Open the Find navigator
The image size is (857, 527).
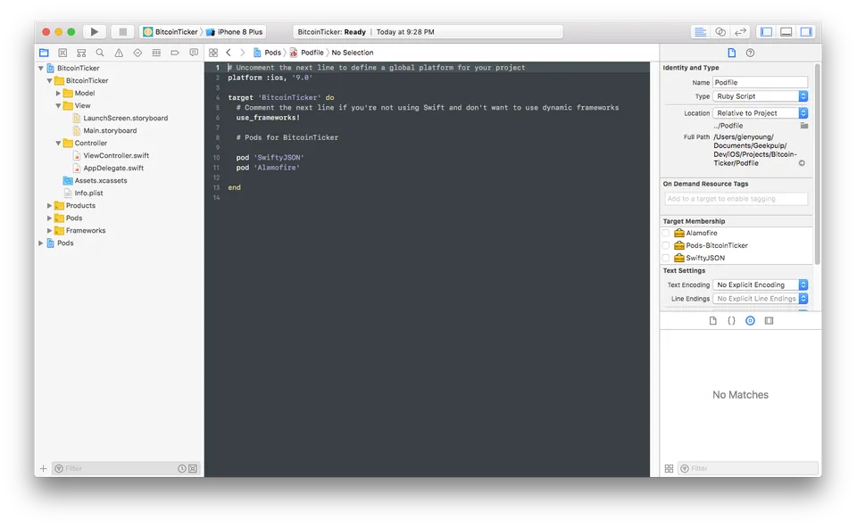[98, 52]
